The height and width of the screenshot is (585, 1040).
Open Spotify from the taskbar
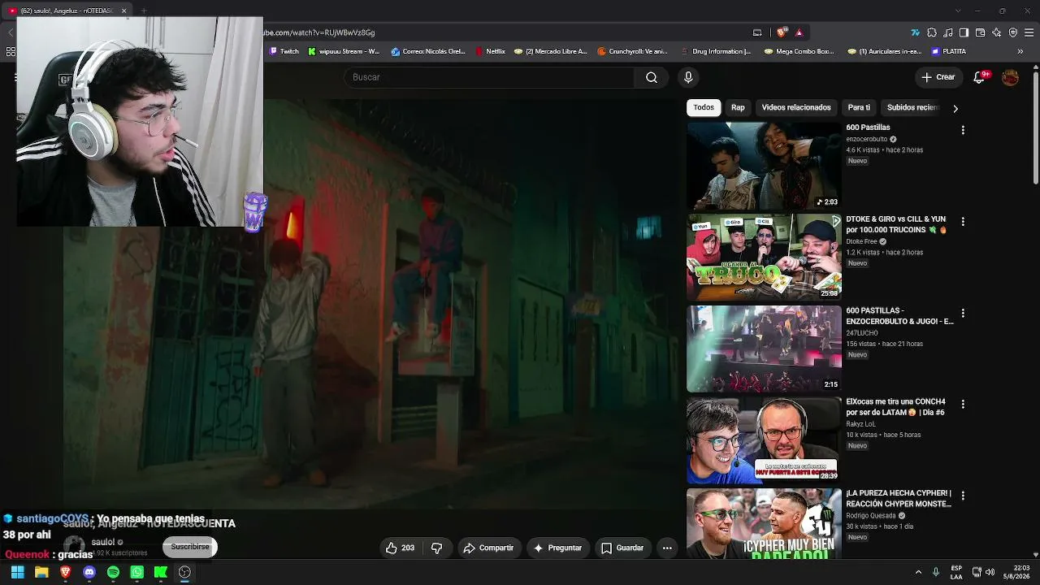tap(113, 572)
